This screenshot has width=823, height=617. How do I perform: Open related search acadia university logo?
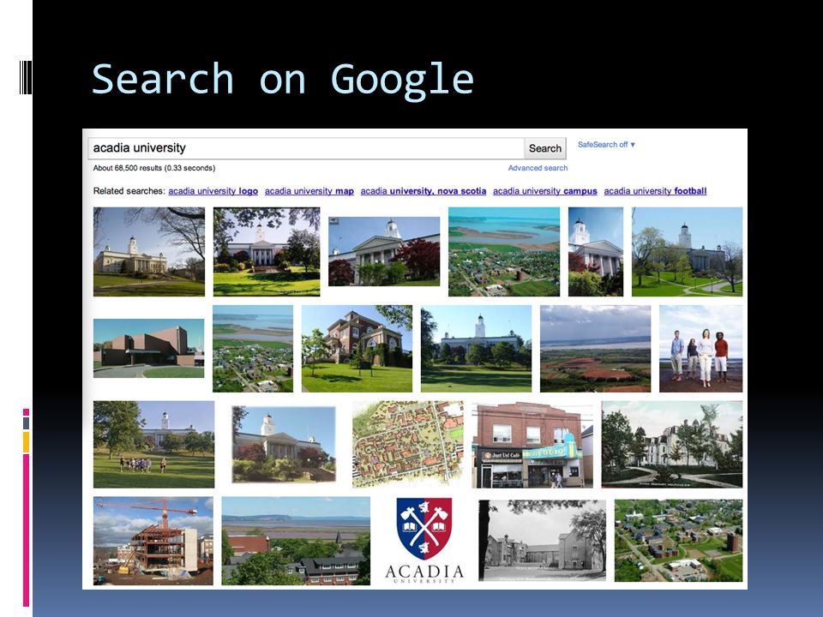(213, 191)
